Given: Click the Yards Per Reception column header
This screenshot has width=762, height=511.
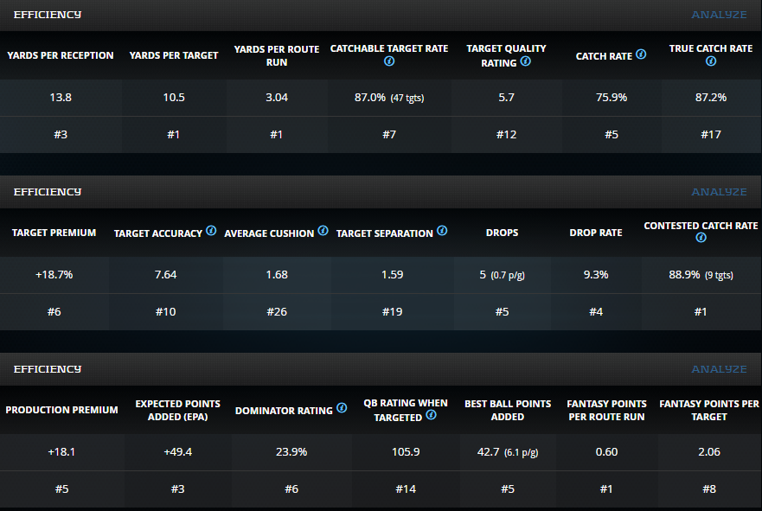Looking at the screenshot, I should point(61,55).
